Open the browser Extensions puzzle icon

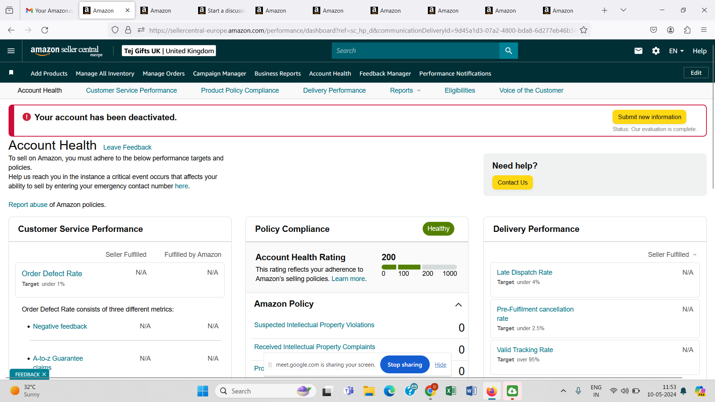point(687,30)
